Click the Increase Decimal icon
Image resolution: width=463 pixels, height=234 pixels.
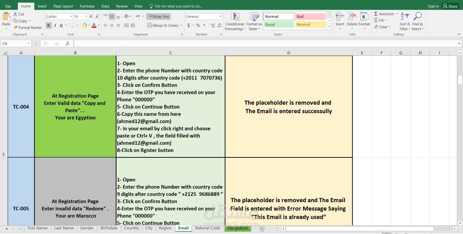pos(213,25)
